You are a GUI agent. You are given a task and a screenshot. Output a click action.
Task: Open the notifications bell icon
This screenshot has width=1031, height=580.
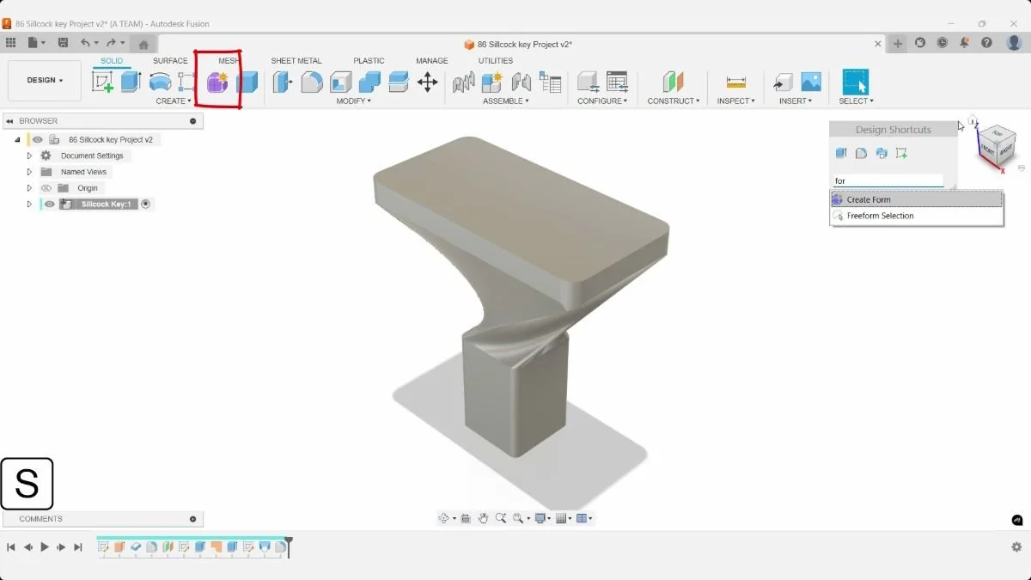(x=965, y=43)
